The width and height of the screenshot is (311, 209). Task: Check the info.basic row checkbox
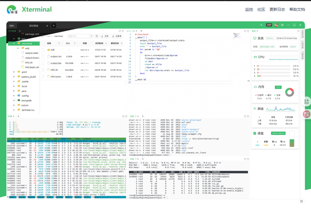(x=43, y=76)
